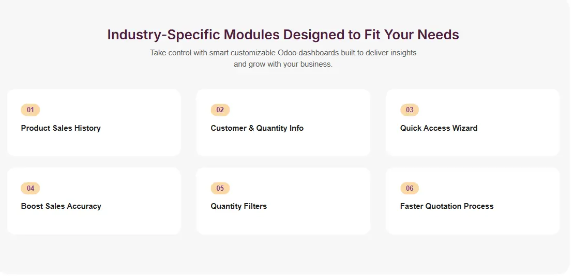The width and height of the screenshot is (574, 276).
Task: Select the 05 number badge
Action: click(220, 188)
